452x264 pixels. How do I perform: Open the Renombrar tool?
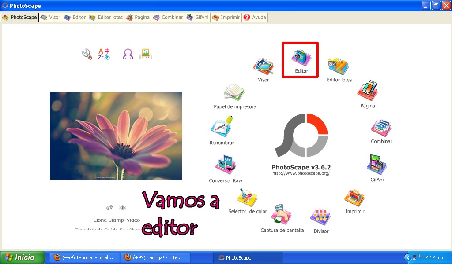coord(222,130)
